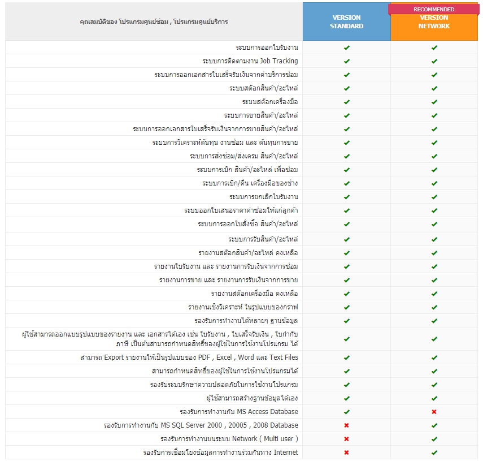Viewport: 483px width, 461px height.
Task: Select the MS Access Database feature label
Action: pos(239,412)
